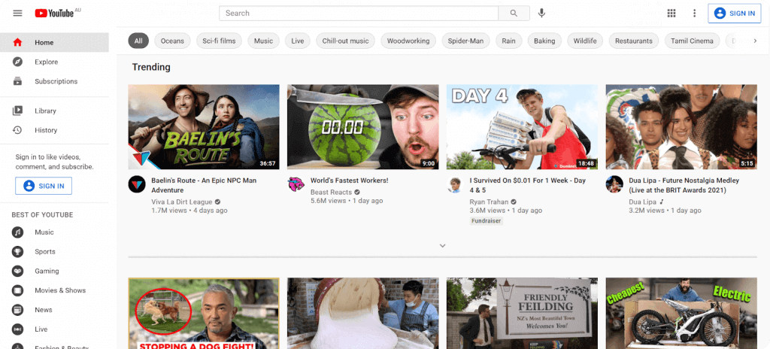Select the Woodworking filter chip
The height and width of the screenshot is (349, 770).
(408, 41)
